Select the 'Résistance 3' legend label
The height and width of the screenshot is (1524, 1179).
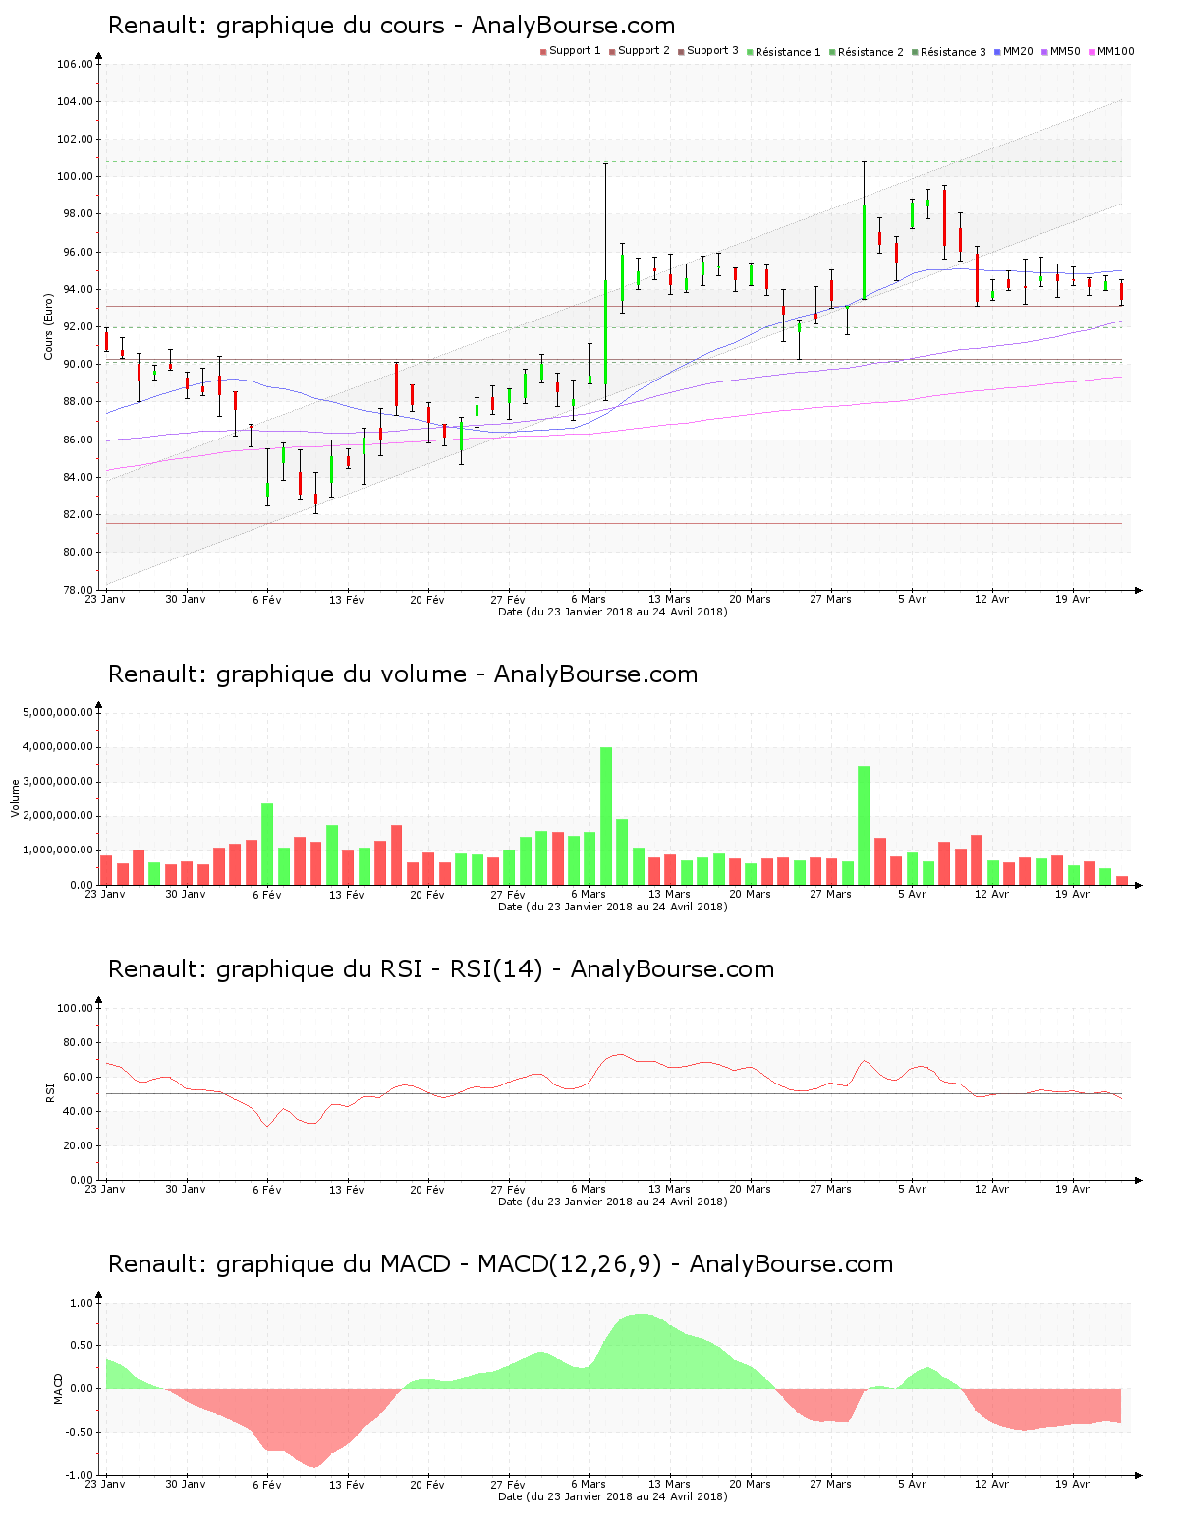click(x=953, y=52)
